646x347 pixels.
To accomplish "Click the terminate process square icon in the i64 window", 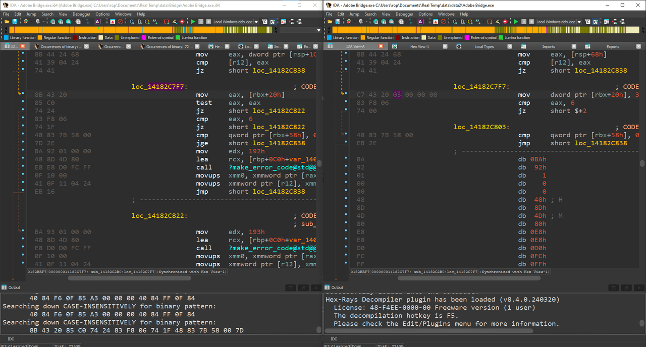I will pos(208,22).
